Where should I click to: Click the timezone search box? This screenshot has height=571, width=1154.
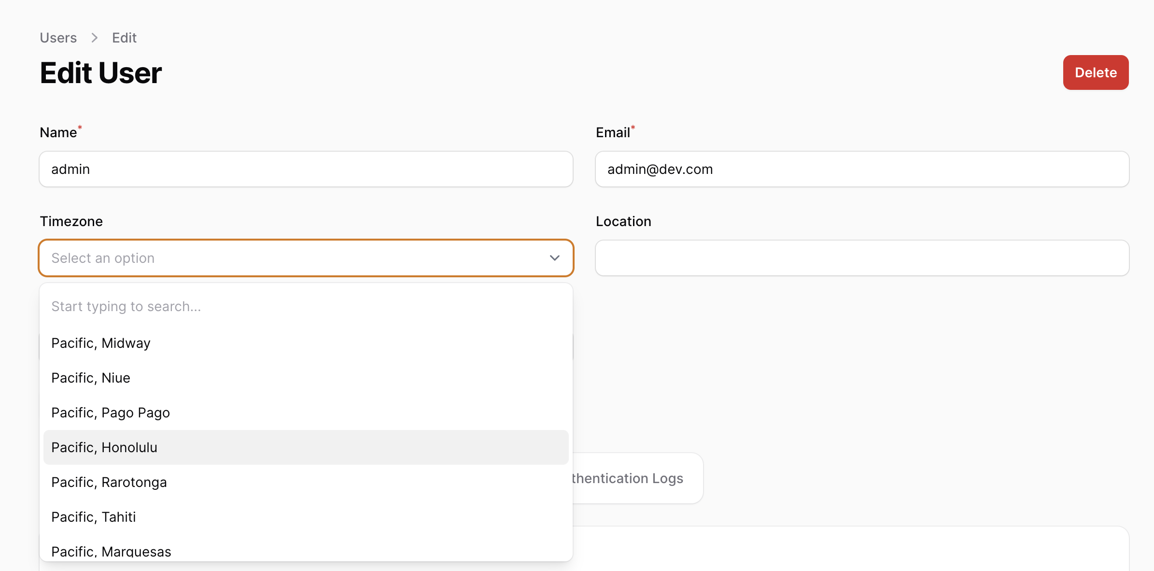(305, 306)
